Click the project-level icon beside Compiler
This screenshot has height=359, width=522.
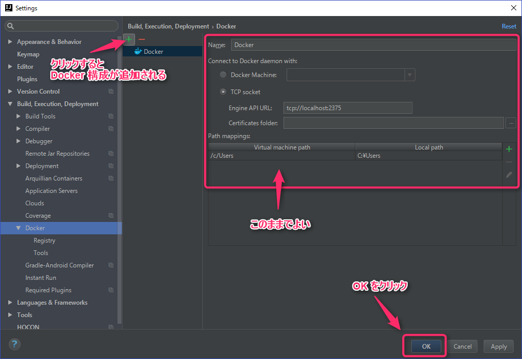111,129
